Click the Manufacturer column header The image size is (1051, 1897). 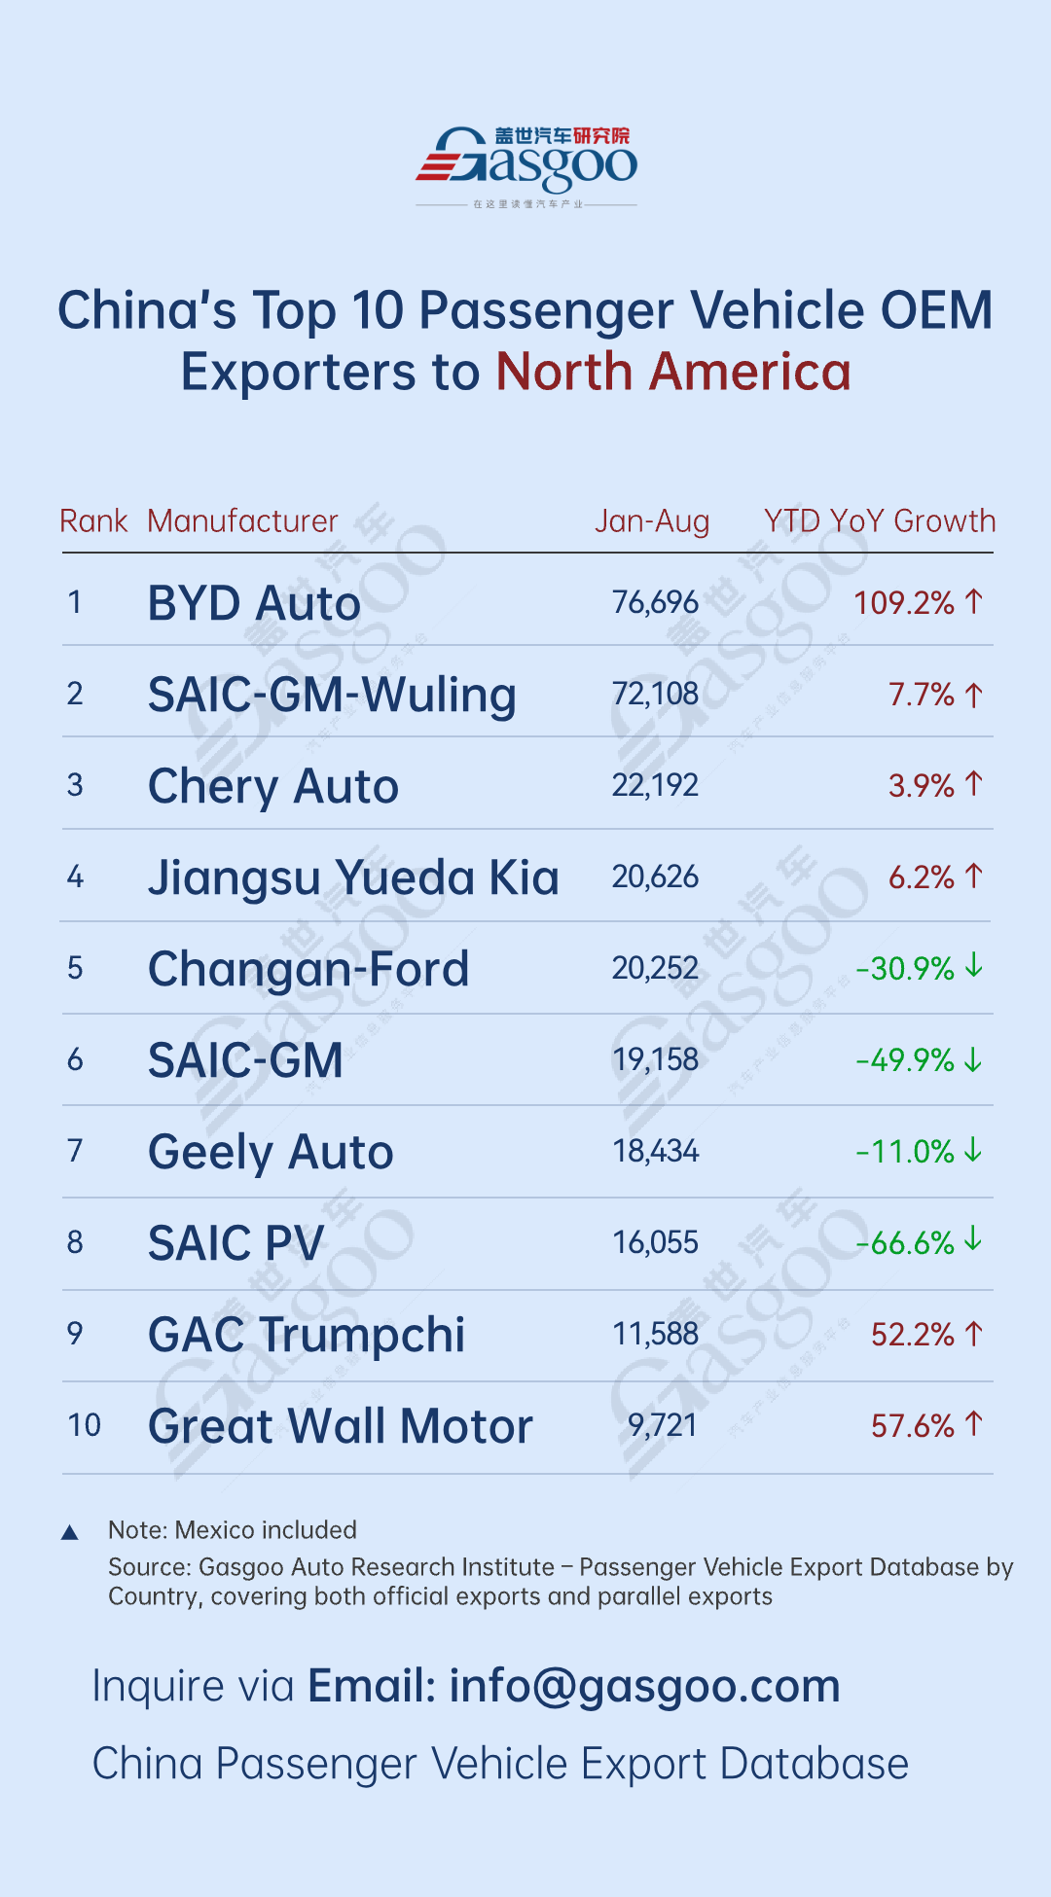242,521
